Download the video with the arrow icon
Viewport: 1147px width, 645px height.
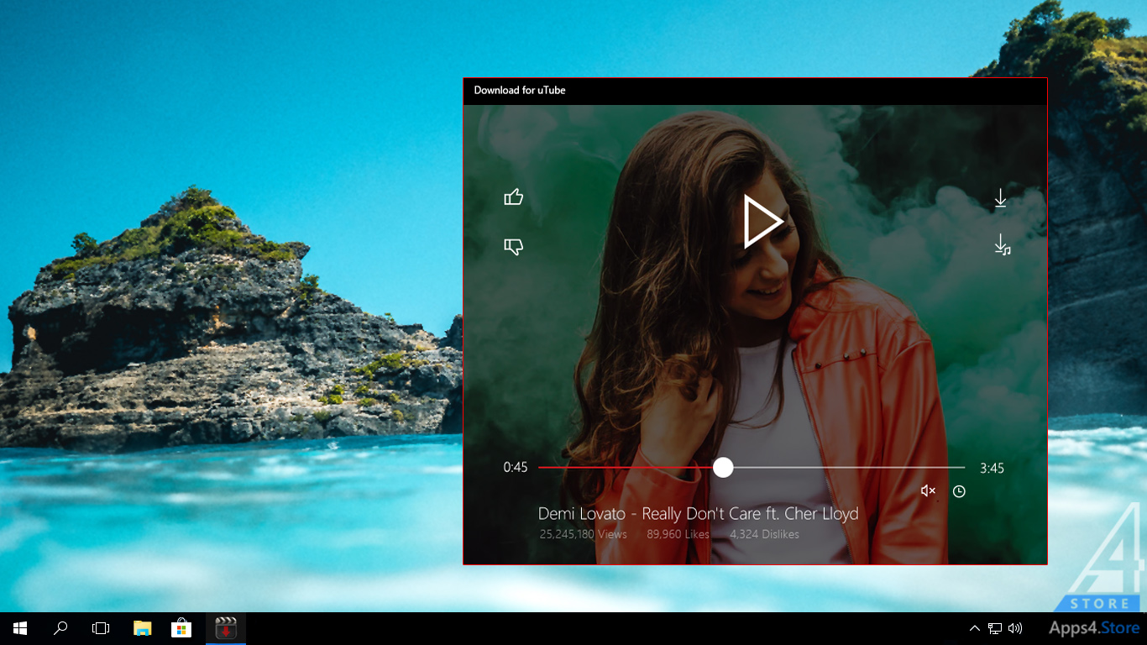(1000, 198)
